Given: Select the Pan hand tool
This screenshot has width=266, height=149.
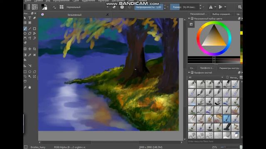Looking at the screenshot, I should [30, 87].
